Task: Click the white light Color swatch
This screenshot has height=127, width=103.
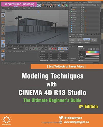Action: point(80,47)
